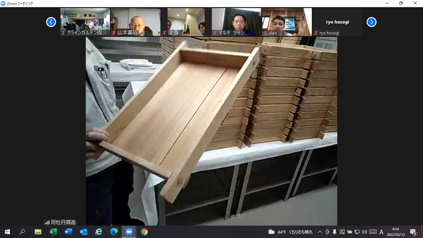Image resolution: width=423 pixels, height=238 pixels.
Task: Select the マルタ ツヨシ participant video thumbnail
Action: tap(237, 22)
